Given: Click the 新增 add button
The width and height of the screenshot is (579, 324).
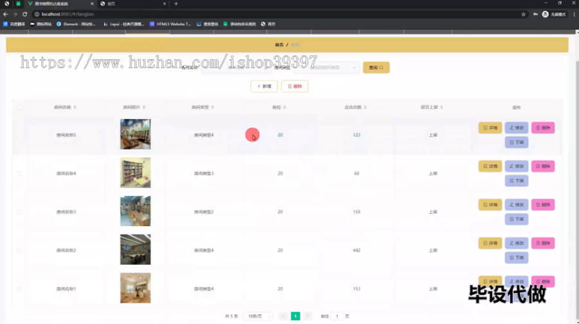Looking at the screenshot, I should click(x=264, y=86).
